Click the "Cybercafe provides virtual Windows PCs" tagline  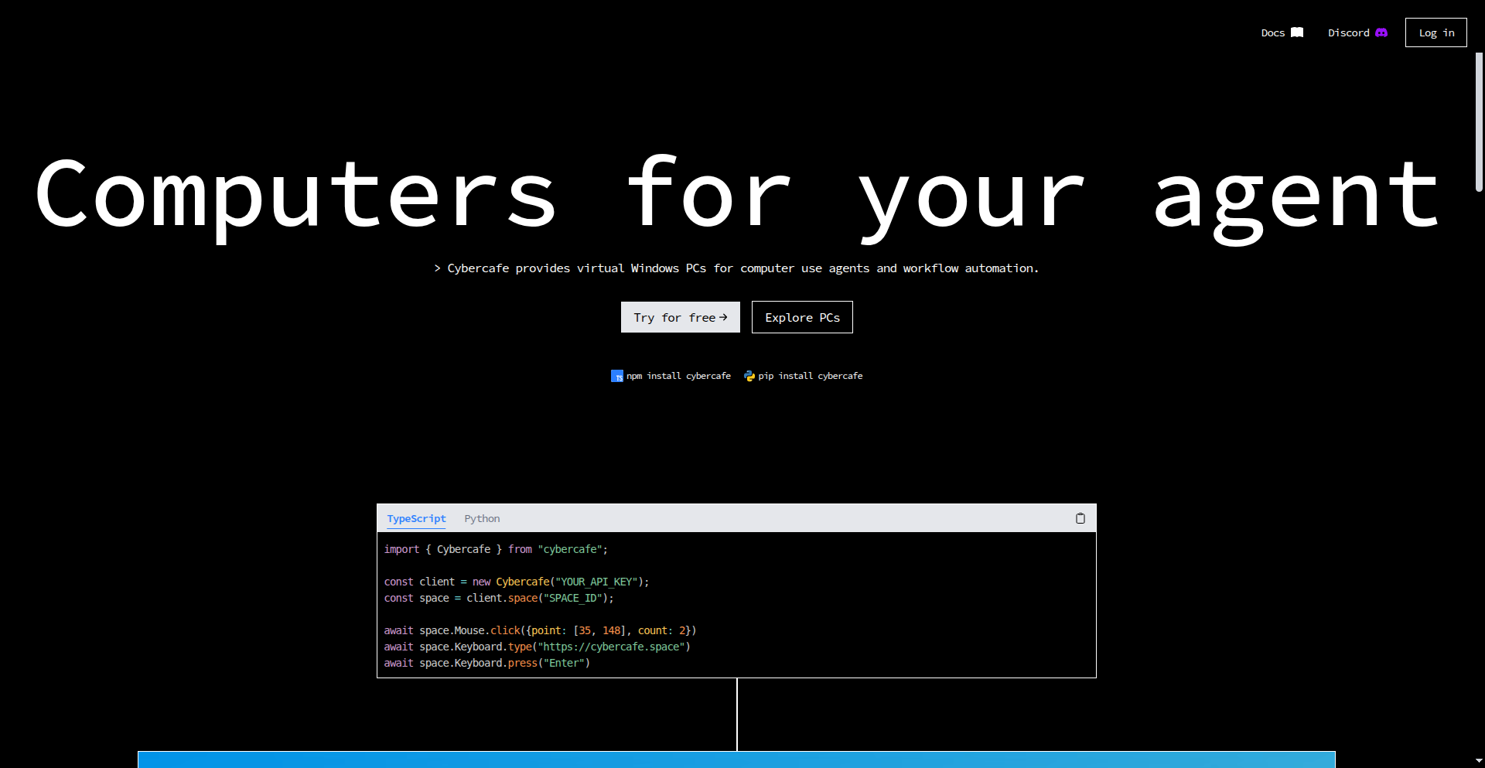(x=736, y=268)
